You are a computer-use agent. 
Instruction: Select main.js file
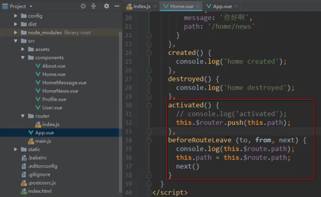pyautogui.click(x=43, y=141)
